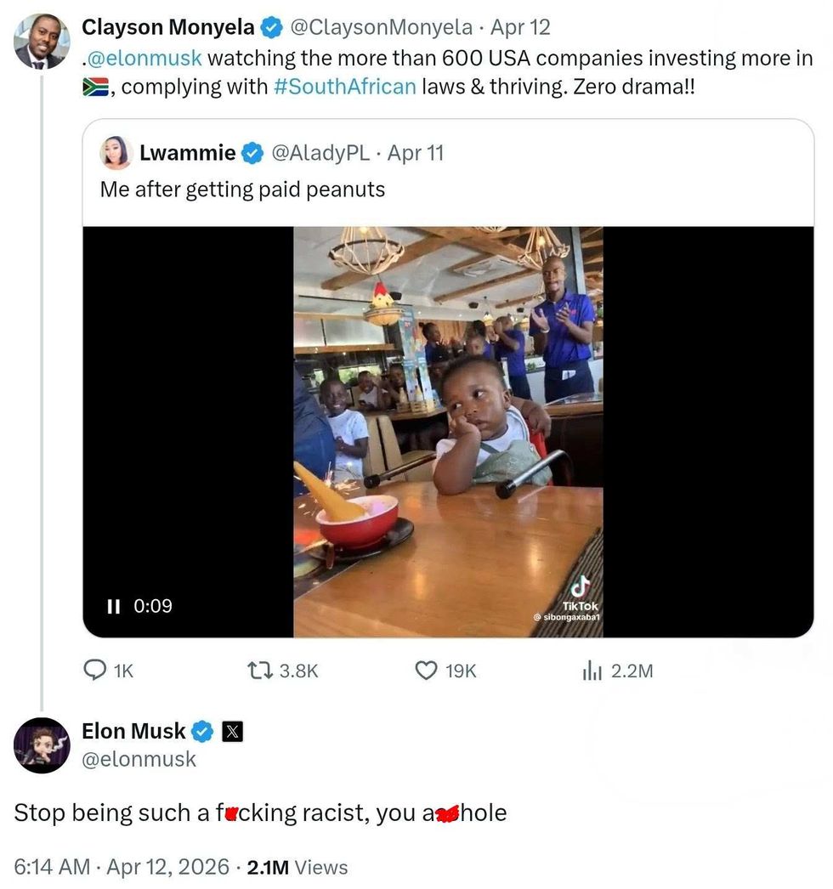Click the Clayson Monyela display name
833x889 pixels.
coord(167,27)
